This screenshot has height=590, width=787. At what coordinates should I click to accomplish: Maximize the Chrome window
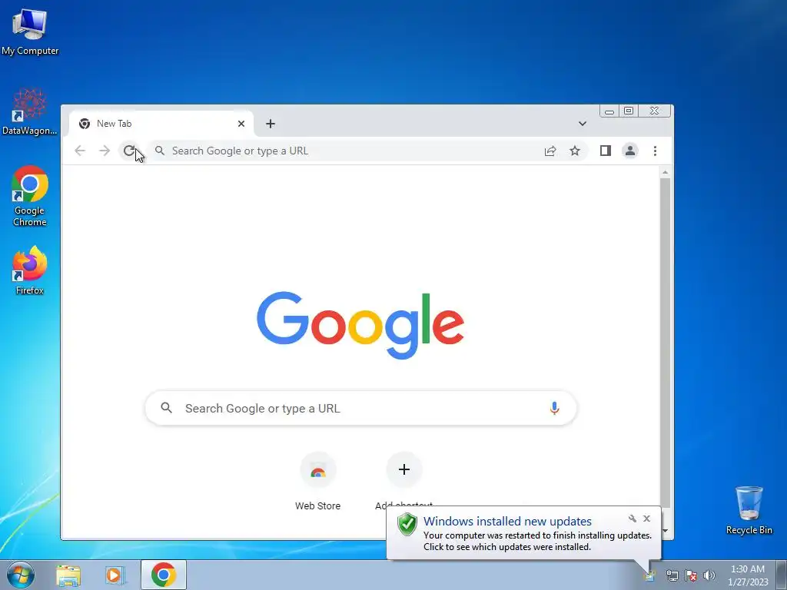(x=629, y=111)
